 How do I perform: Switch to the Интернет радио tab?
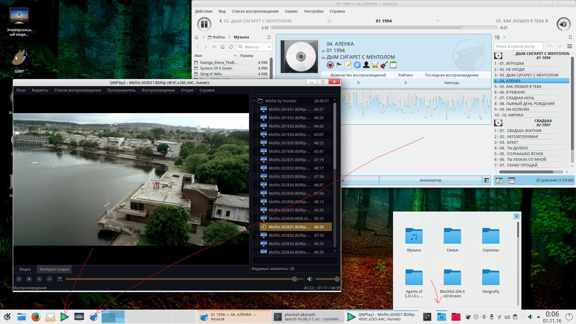tap(54, 269)
